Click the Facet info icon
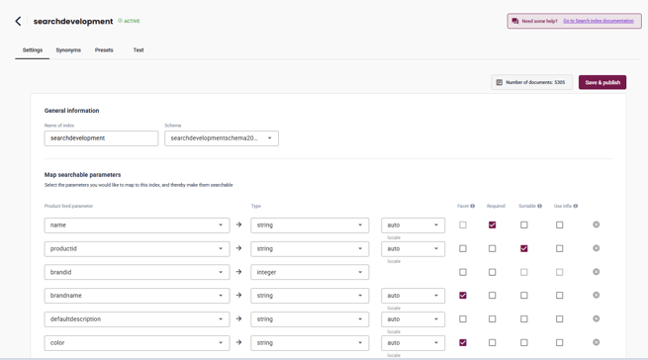Screen dimensions: 648x360 pos(472,206)
